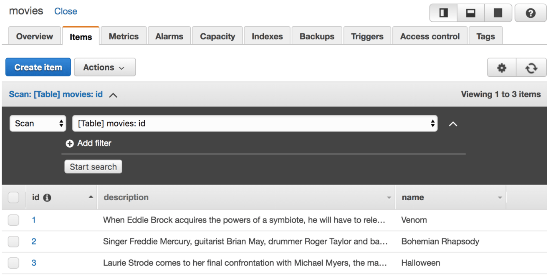Open table settings gear icon
Viewport: 551px width, 277px height.
pos(502,68)
